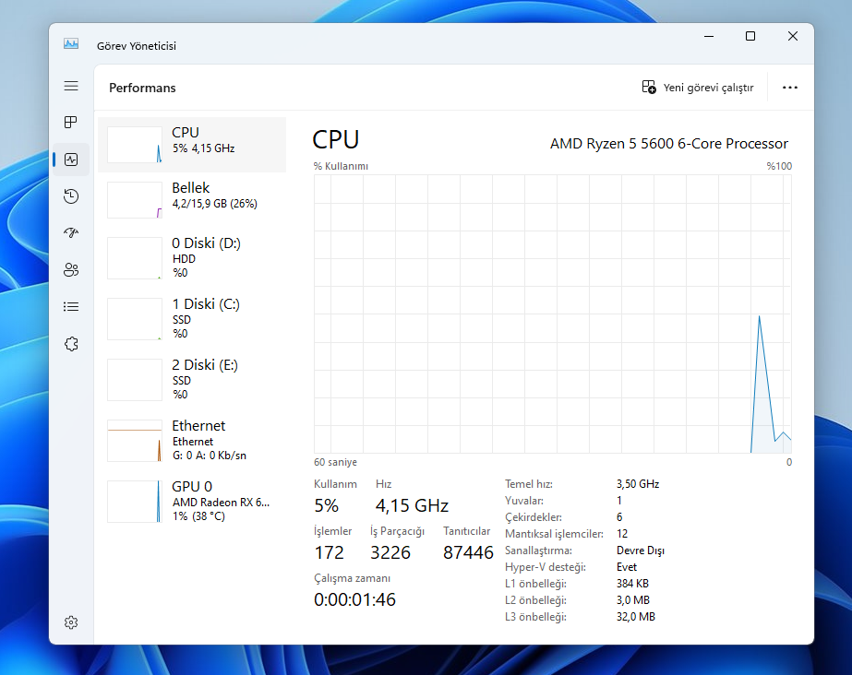852x675 pixels.
Task: Minimize the Task Manager window
Action: coord(709,36)
